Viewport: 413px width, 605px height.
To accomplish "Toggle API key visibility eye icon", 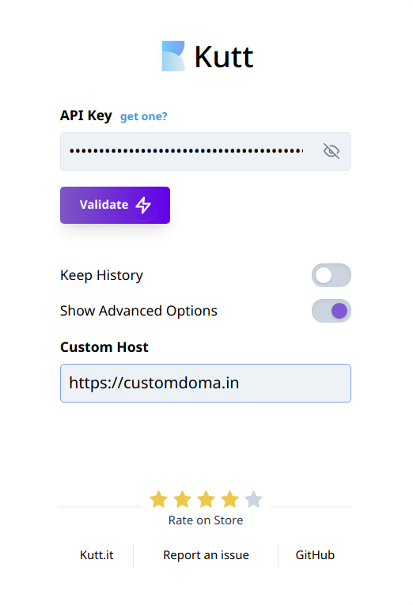I will [x=332, y=151].
